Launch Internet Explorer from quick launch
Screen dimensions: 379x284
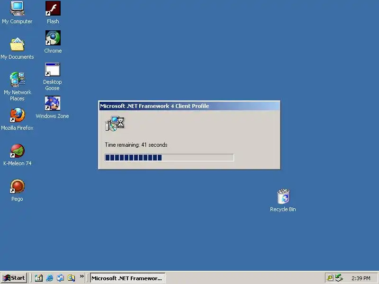[50, 278]
